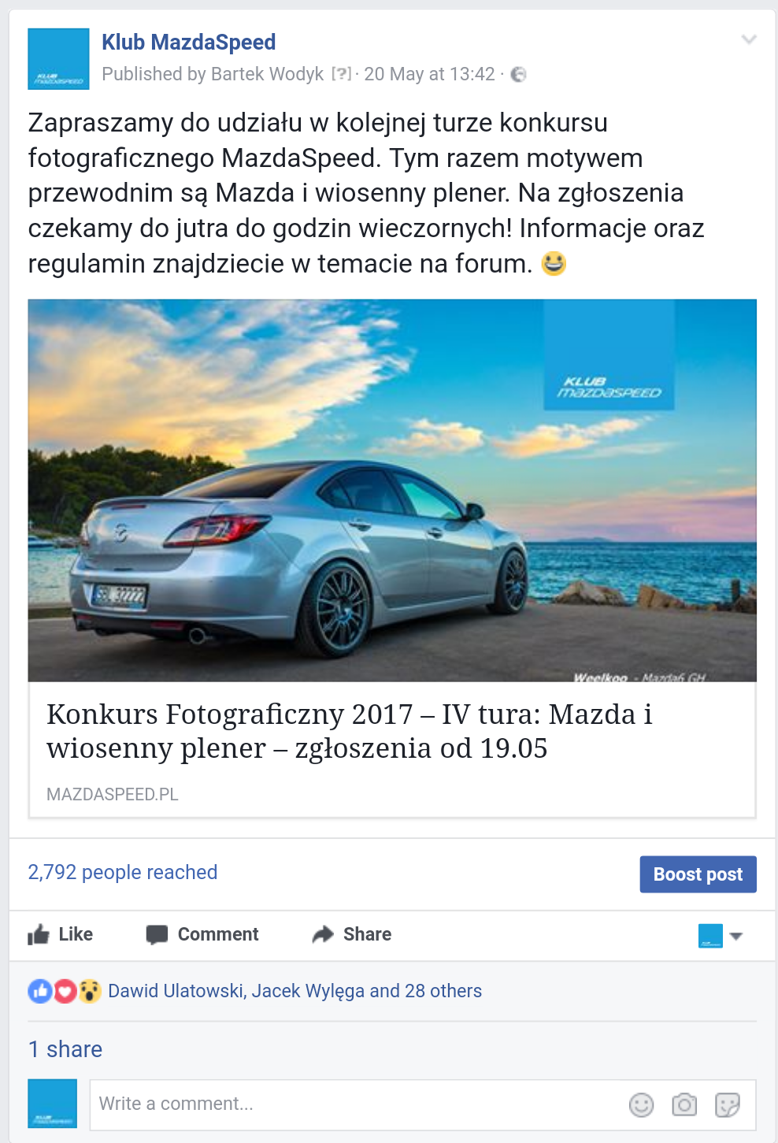Click the wow face reaction icon
Screen dimensions: 778x1143
tap(90, 991)
